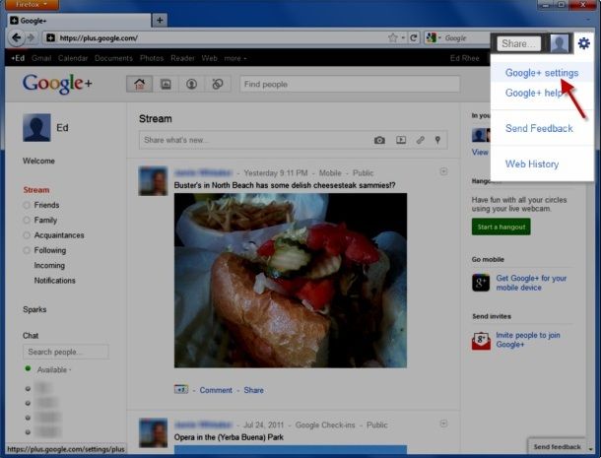The height and width of the screenshot is (458, 601).
Task: Open the Profile icon in Google+ toolbar
Action: (192, 84)
